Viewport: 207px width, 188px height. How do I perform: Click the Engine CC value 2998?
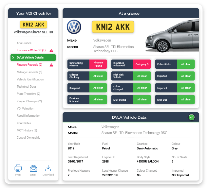click(105, 162)
